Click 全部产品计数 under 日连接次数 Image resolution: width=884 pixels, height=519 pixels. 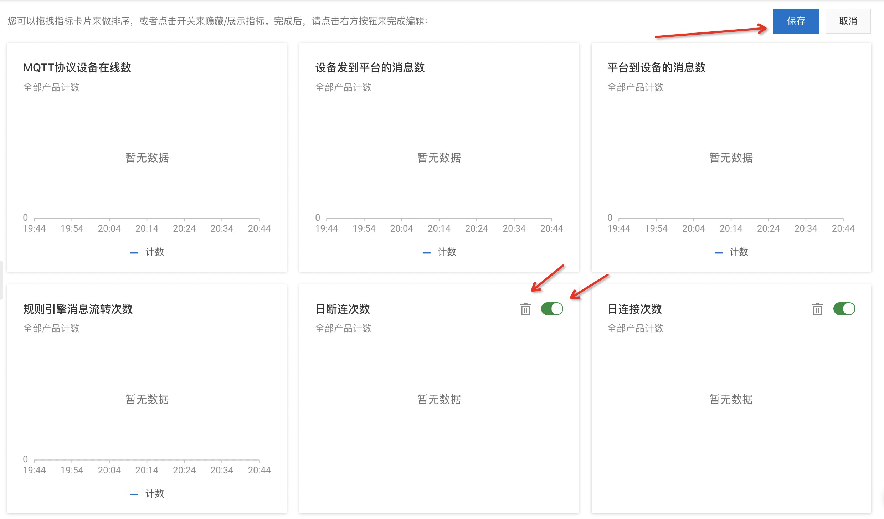[x=636, y=328]
